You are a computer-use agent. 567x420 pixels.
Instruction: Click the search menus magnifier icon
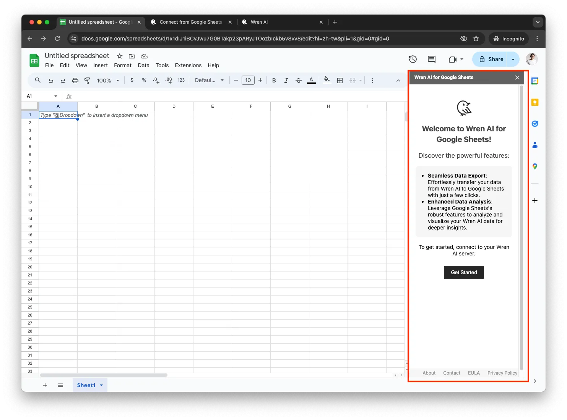37,80
